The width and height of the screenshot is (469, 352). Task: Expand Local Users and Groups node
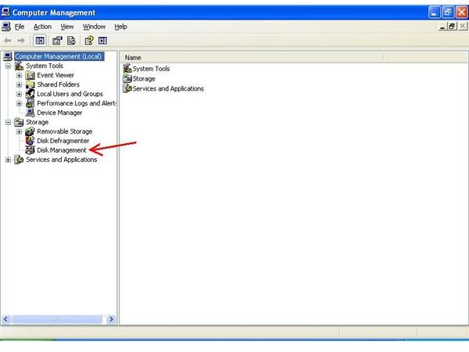coord(19,94)
